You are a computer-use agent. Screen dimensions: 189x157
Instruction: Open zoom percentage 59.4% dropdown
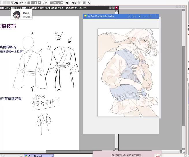29,3
